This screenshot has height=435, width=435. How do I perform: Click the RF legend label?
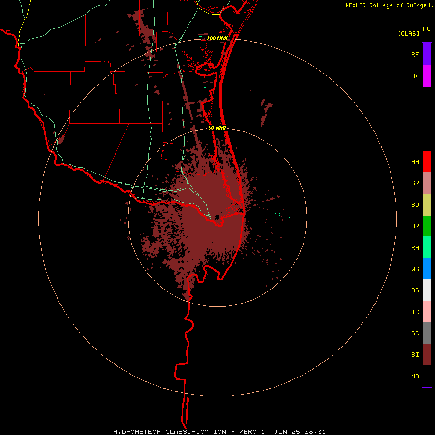415,55
